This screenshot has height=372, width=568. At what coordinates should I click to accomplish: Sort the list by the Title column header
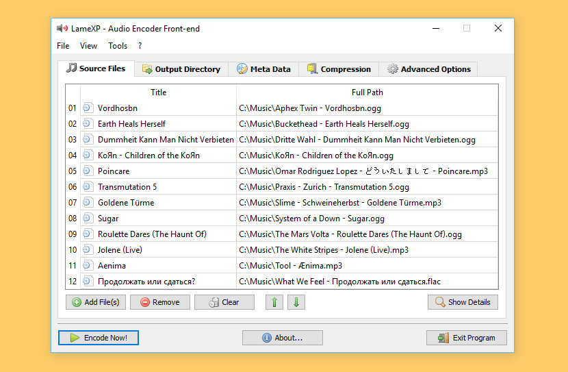(x=158, y=92)
